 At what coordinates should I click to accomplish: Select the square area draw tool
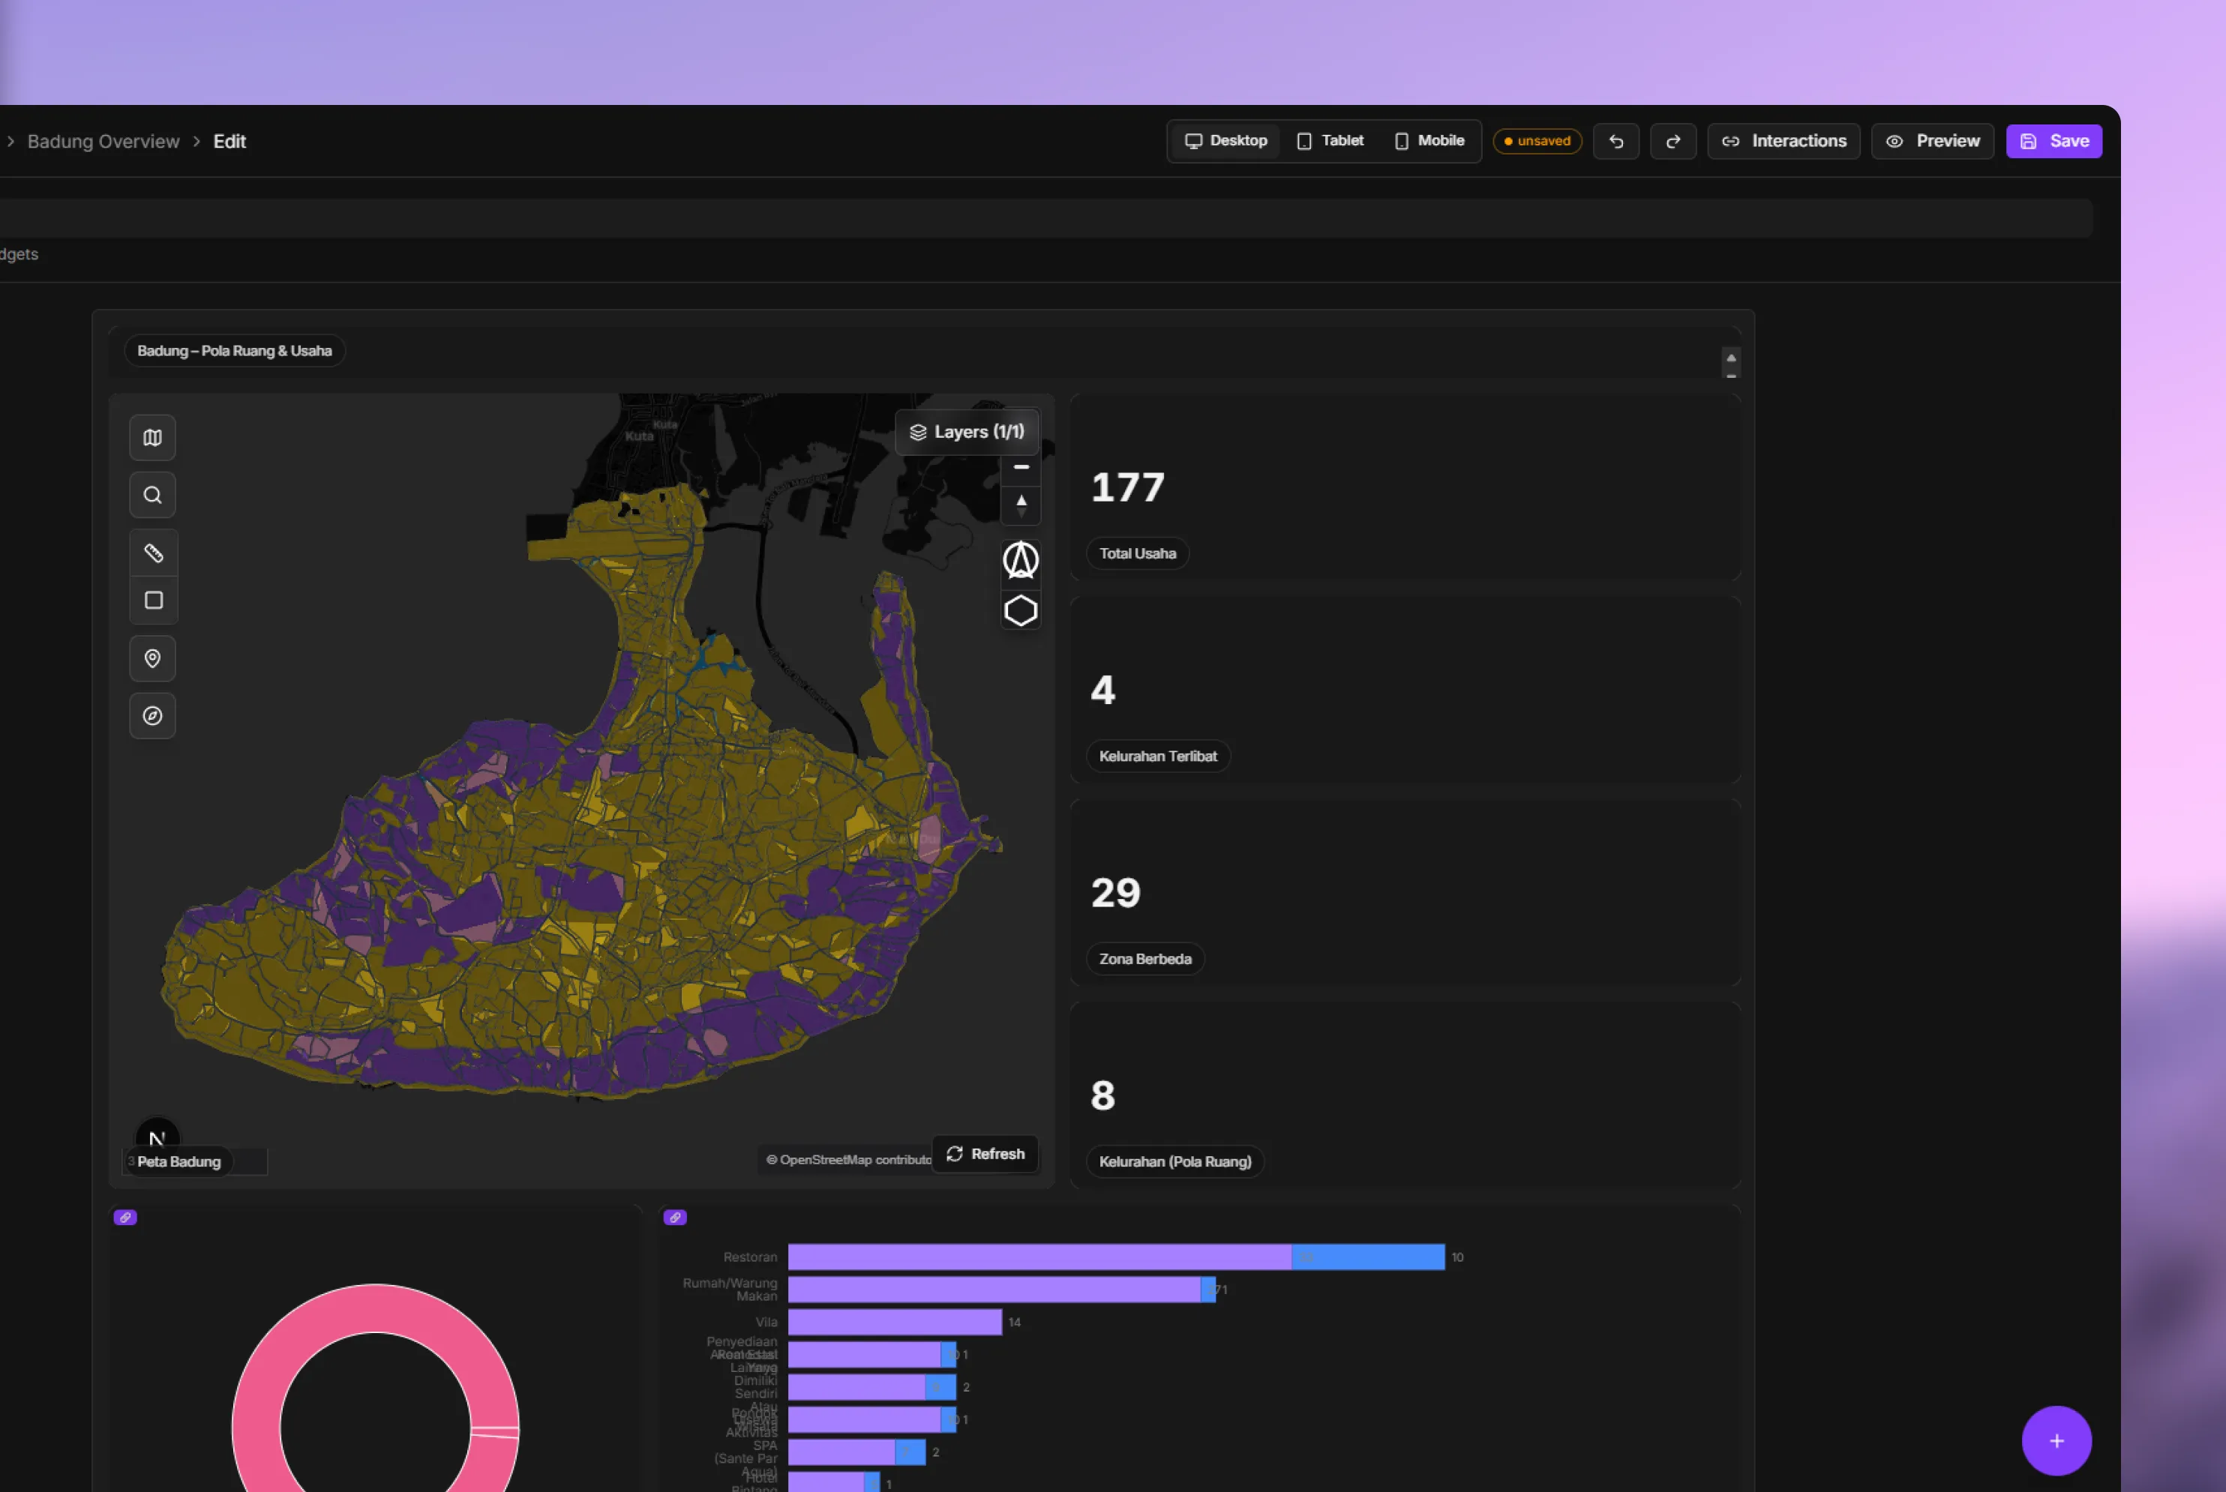coord(153,601)
